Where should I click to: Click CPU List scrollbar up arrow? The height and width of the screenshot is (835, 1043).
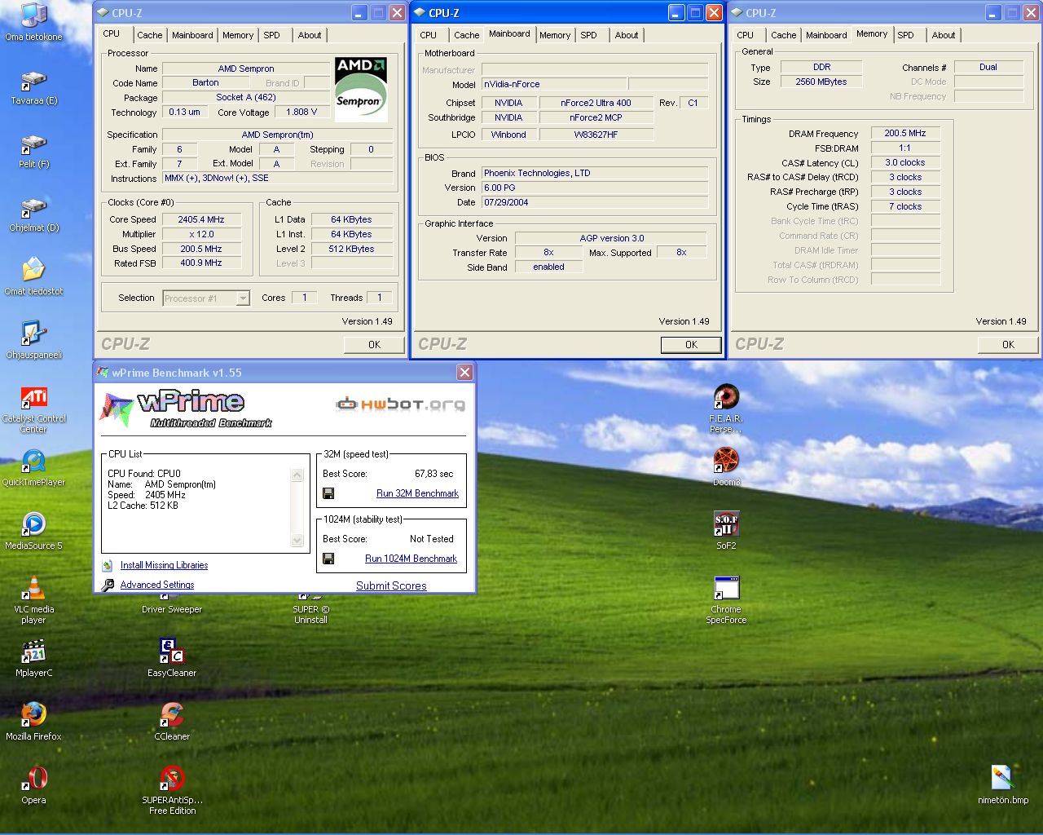coord(297,475)
